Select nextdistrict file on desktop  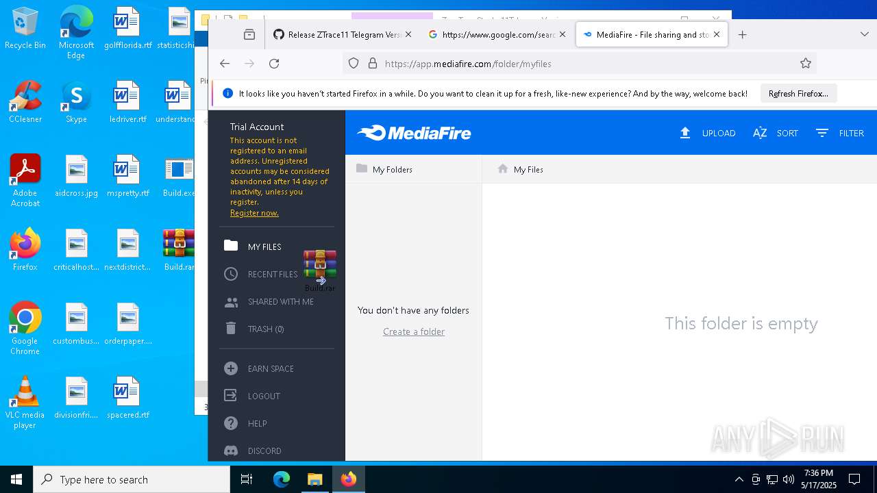[127, 251]
